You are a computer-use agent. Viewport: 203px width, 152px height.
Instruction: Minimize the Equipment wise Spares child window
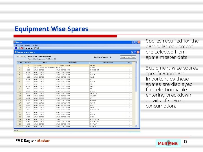coord(132,52)
